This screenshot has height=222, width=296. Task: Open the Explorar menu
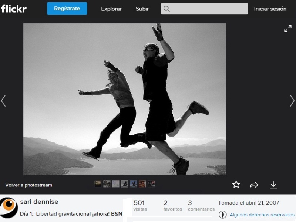[x=111, y=9]
